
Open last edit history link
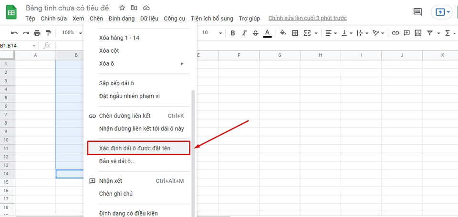pos(308,19)
